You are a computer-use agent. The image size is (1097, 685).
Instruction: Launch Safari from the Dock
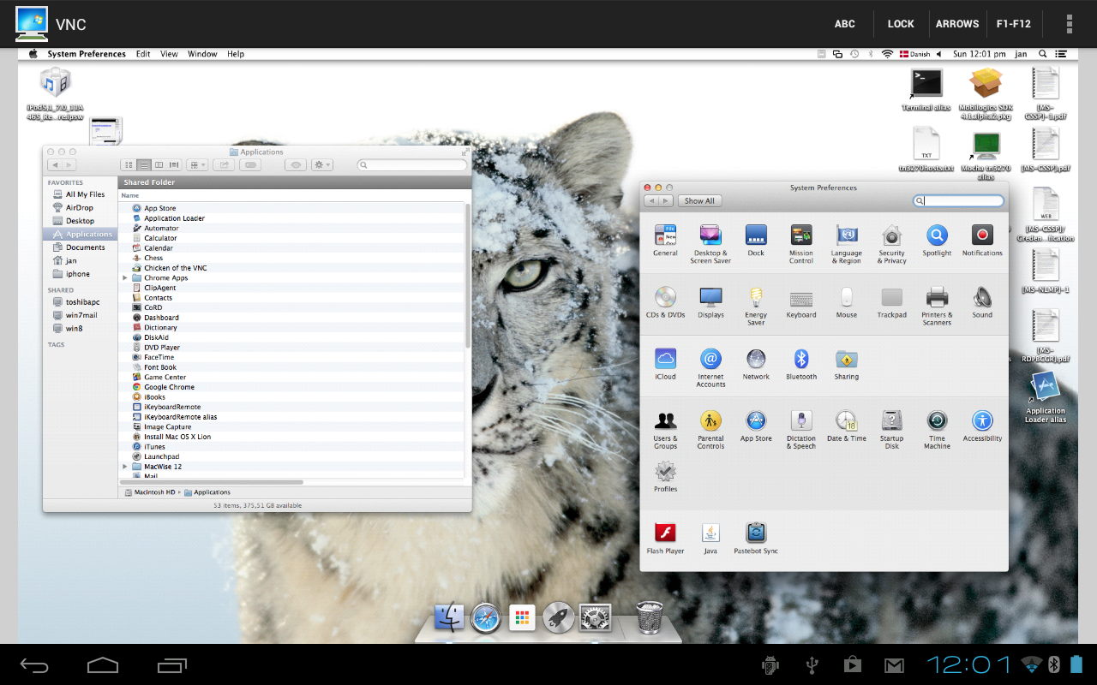click(x=485, y=617)
